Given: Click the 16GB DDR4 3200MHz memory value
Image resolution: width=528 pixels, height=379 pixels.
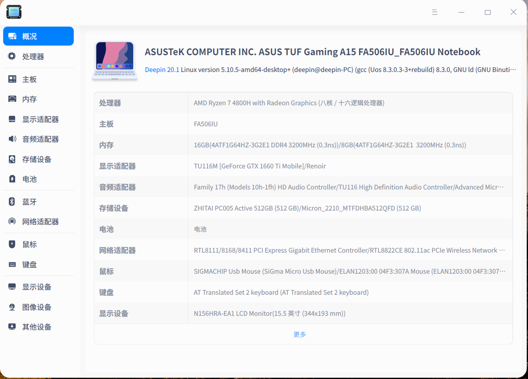Looking at the screenshot, I should (x=330, y=145).
